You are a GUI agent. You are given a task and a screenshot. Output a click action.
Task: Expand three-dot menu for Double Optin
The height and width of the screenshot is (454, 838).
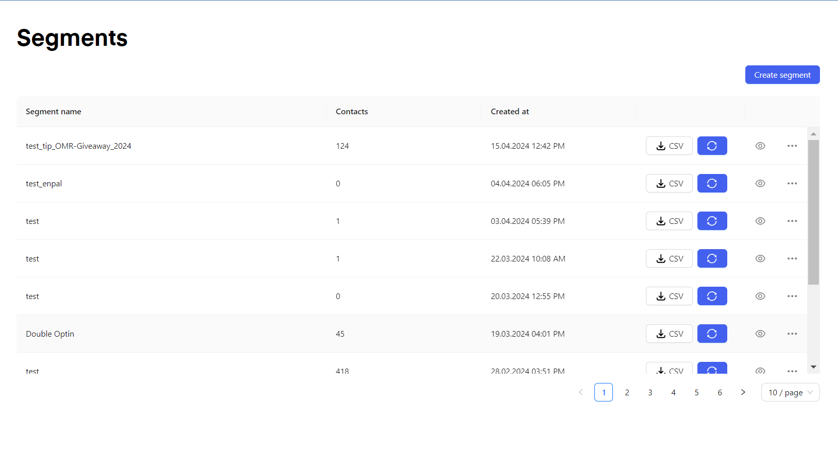tap(792, 334)
